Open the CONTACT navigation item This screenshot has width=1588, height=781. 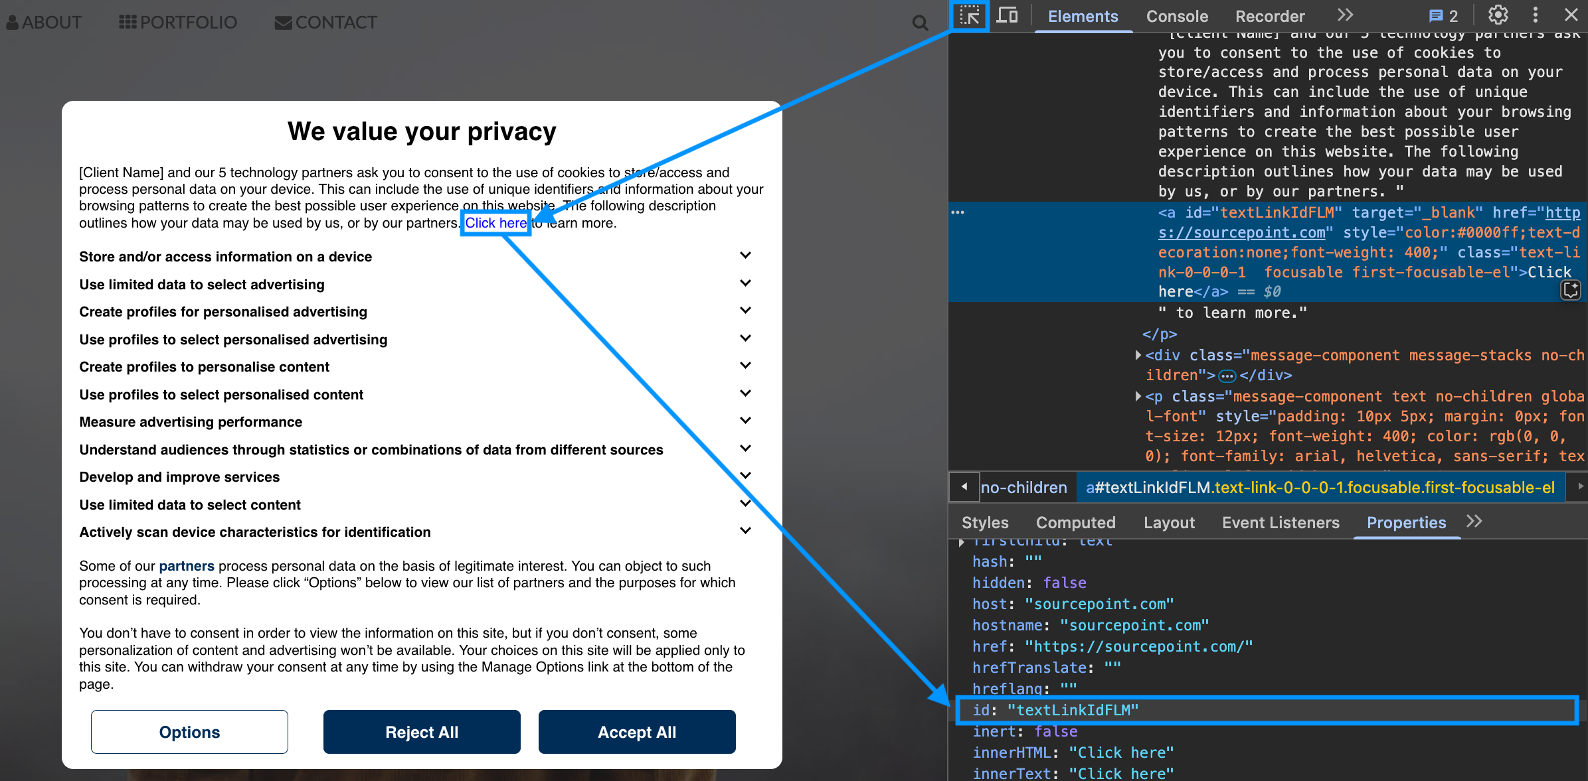click(325, 23)
